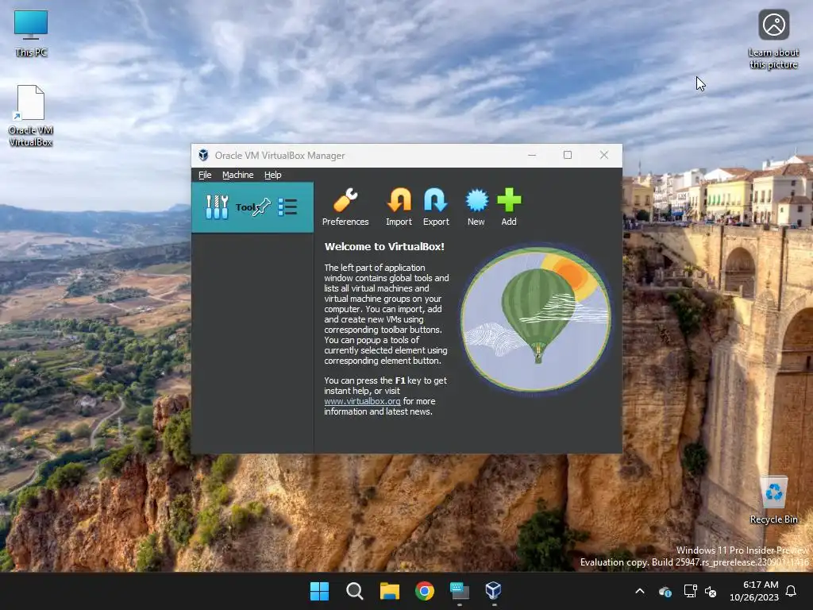
Task: Close the VirtualBox Manager window
Action: [x=604, y=155]
